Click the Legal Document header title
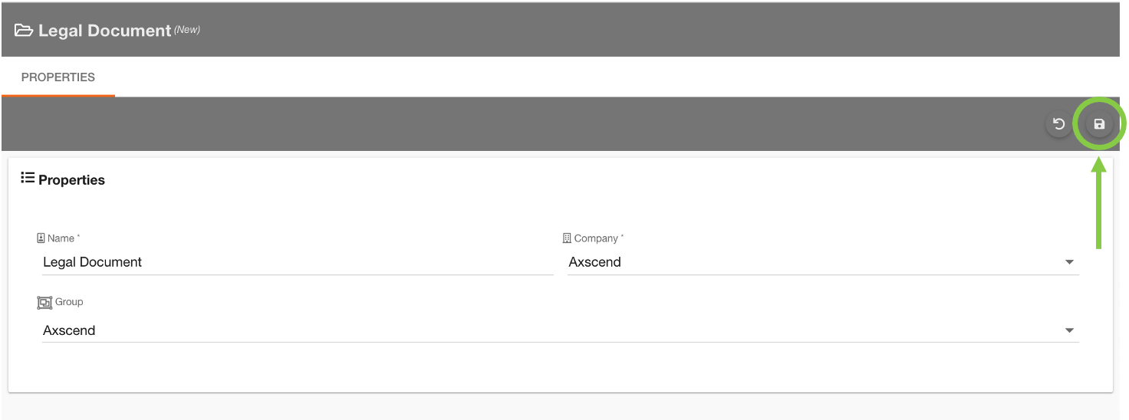 [x=104, y=31]
